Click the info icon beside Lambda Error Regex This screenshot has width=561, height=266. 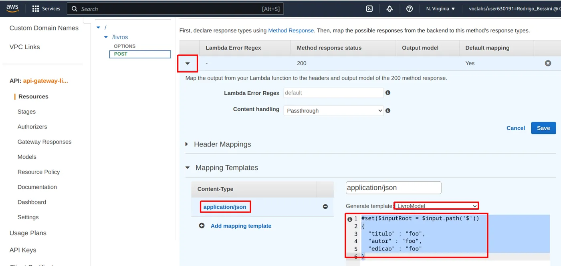pyautogui.click(x=388, y=93)
